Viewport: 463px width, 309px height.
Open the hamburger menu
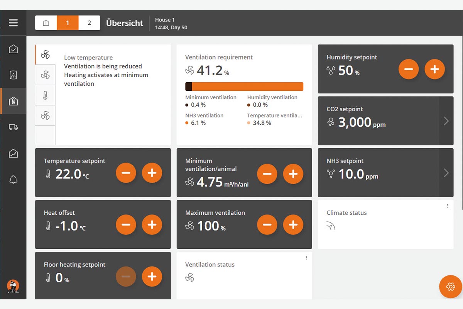click(x=13, y=23)
